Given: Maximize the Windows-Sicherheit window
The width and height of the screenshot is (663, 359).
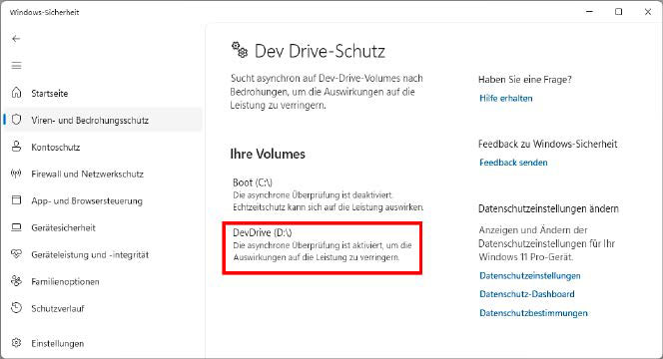Looking at the screenshot, I should (619, 12).
